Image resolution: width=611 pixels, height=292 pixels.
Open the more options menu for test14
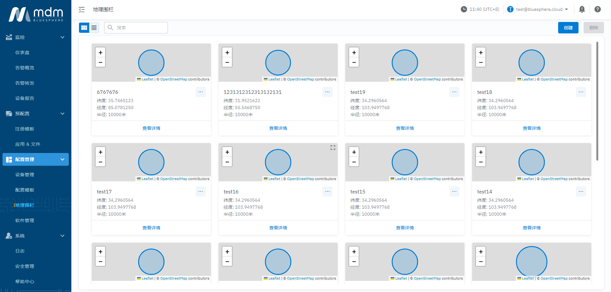[581, 191]
